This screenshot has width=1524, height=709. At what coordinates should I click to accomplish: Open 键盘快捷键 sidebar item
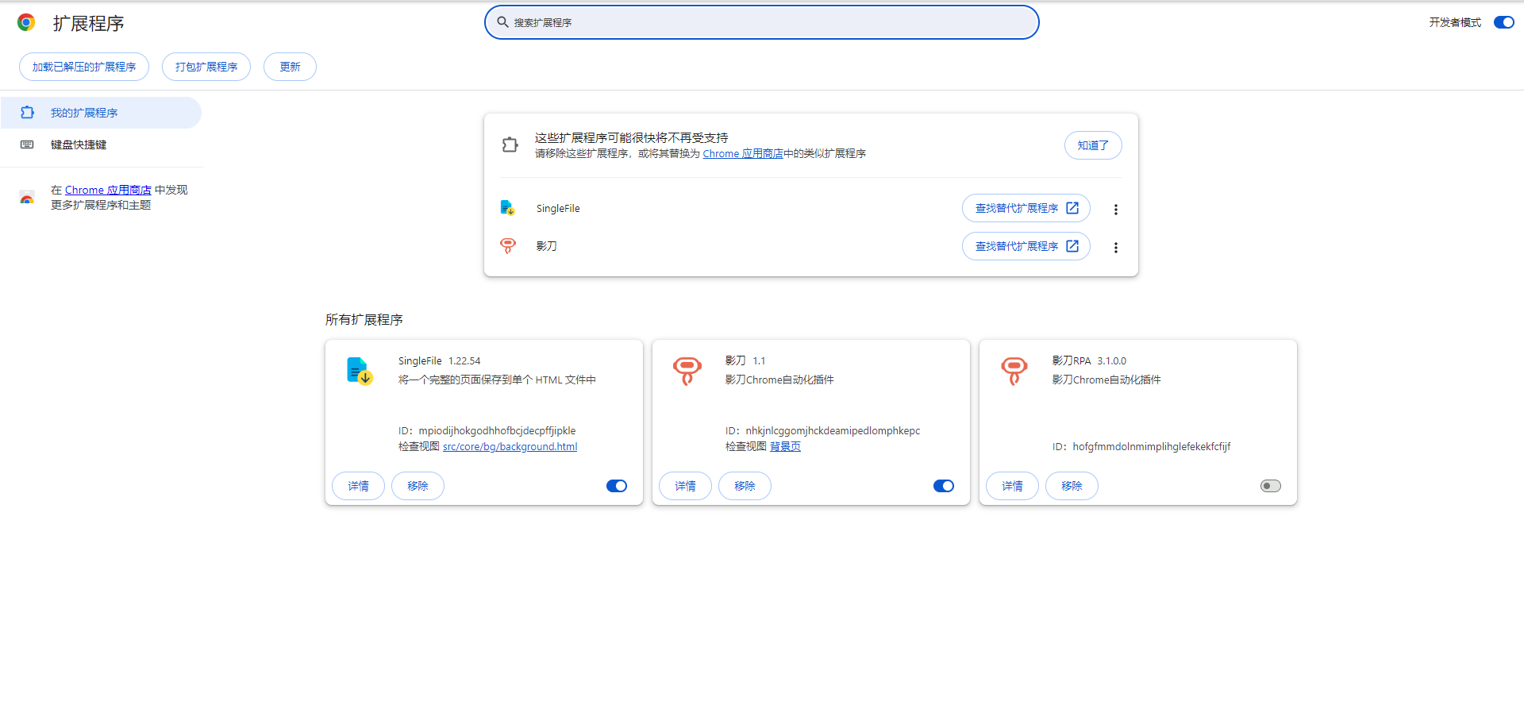[79, 144]
